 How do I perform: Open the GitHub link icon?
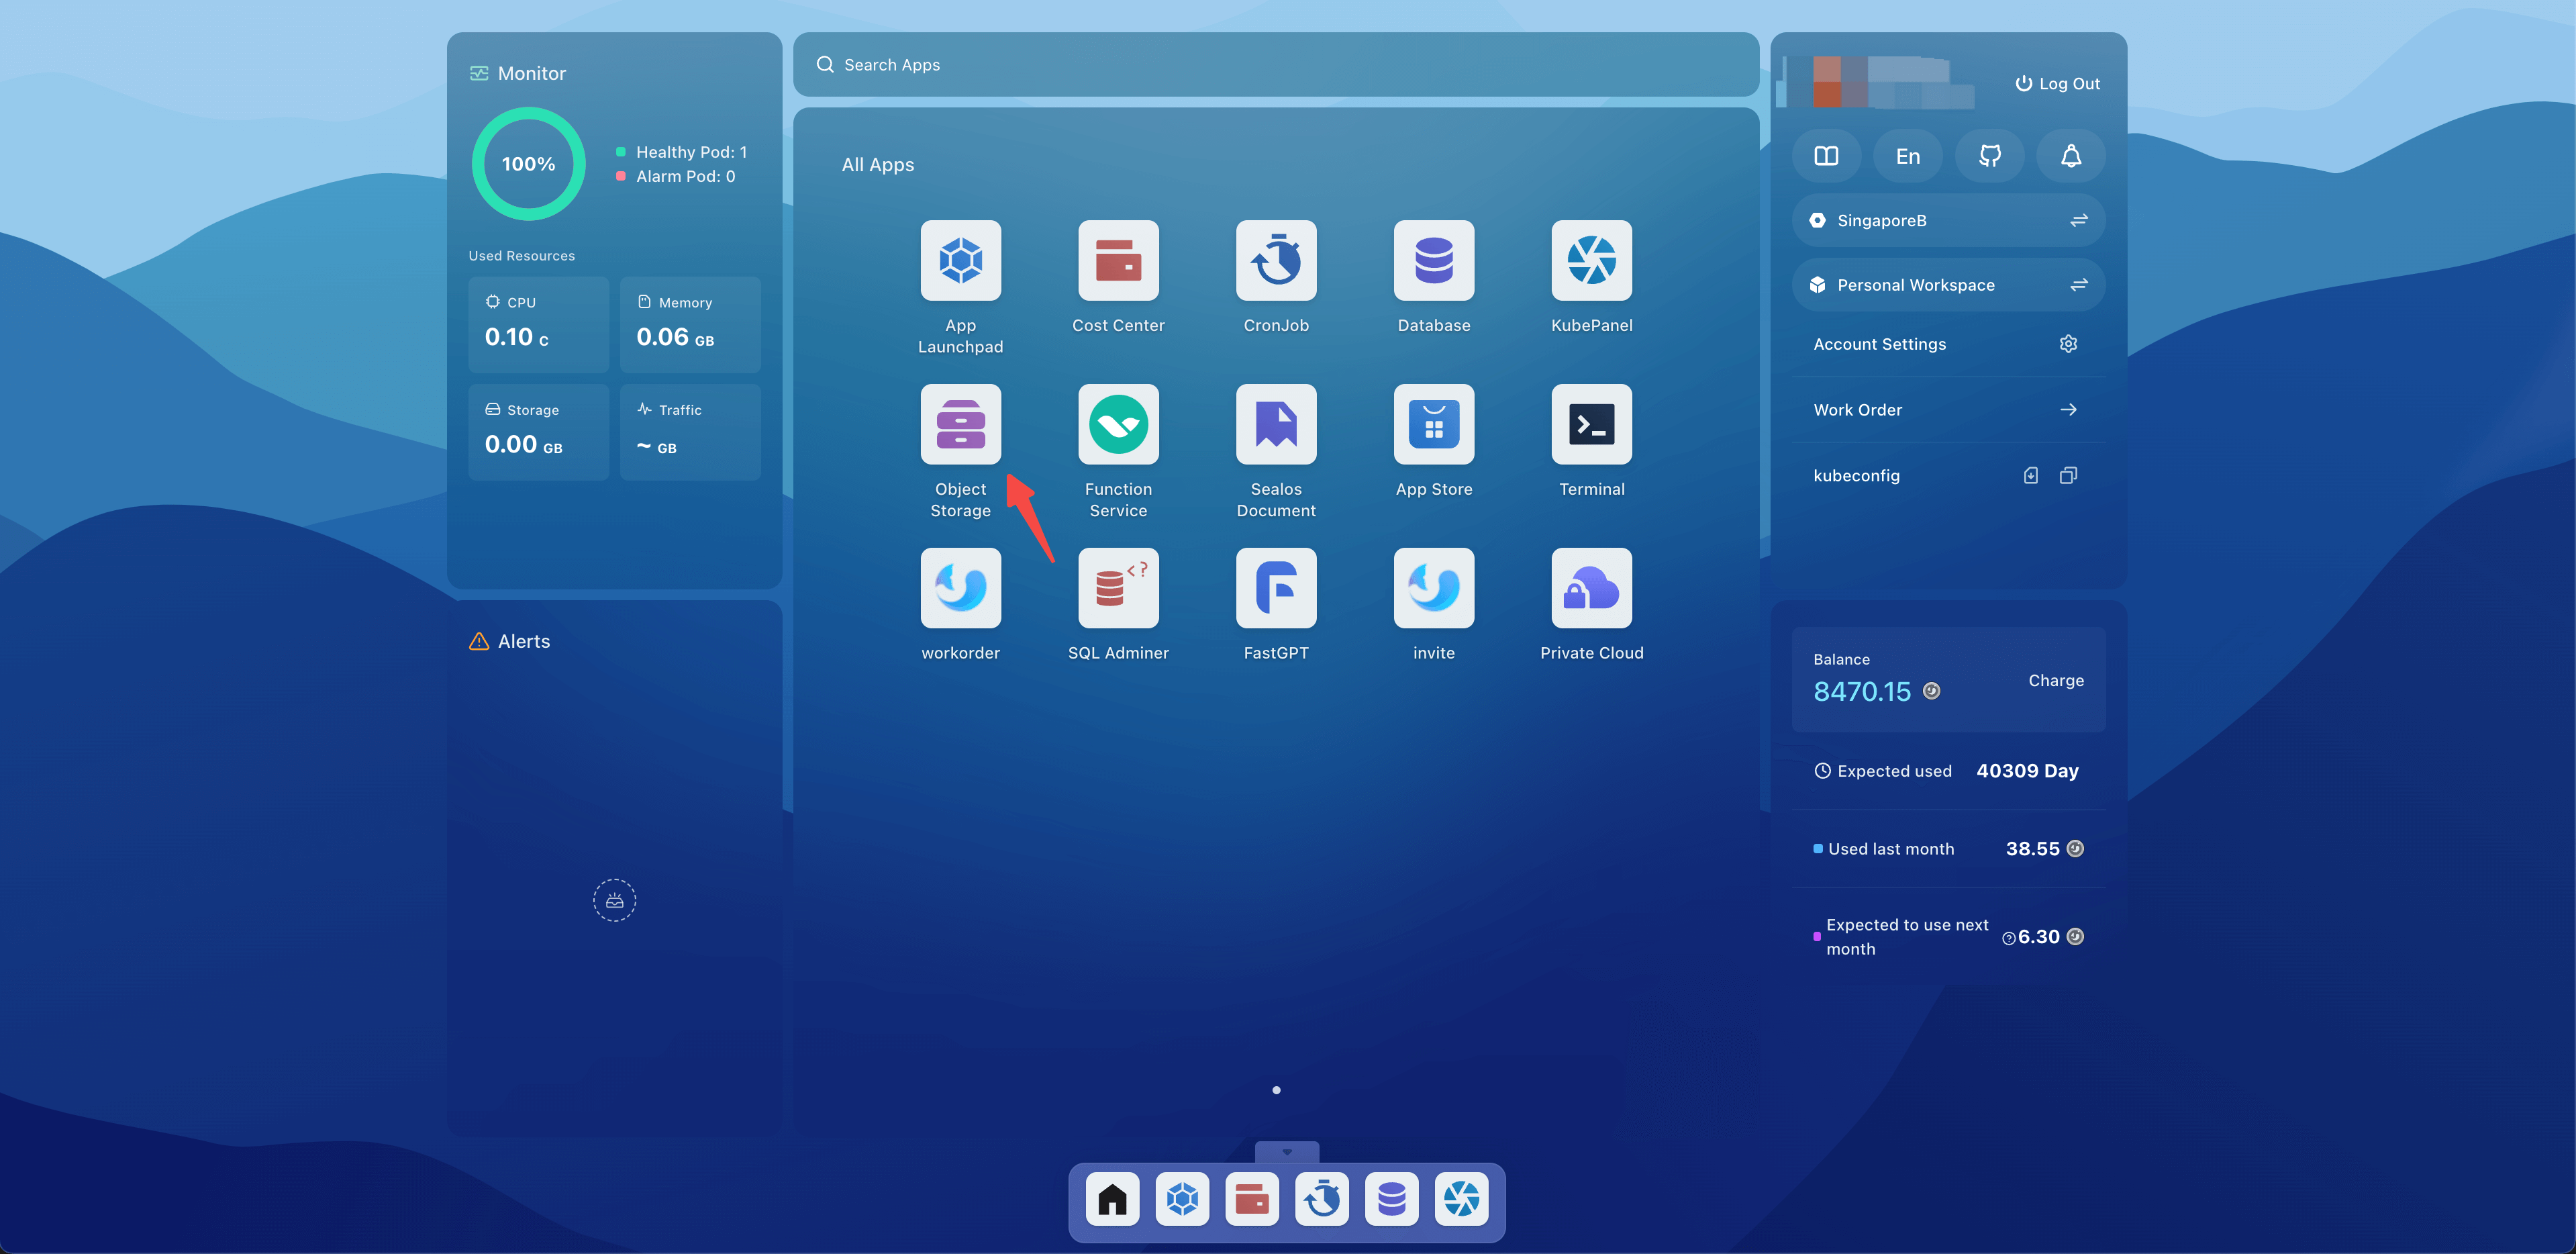click(1989, 156)
